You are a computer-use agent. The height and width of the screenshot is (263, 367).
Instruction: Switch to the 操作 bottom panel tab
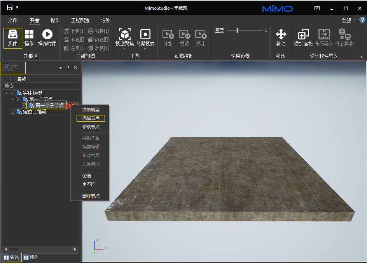(x=31, y=257)
